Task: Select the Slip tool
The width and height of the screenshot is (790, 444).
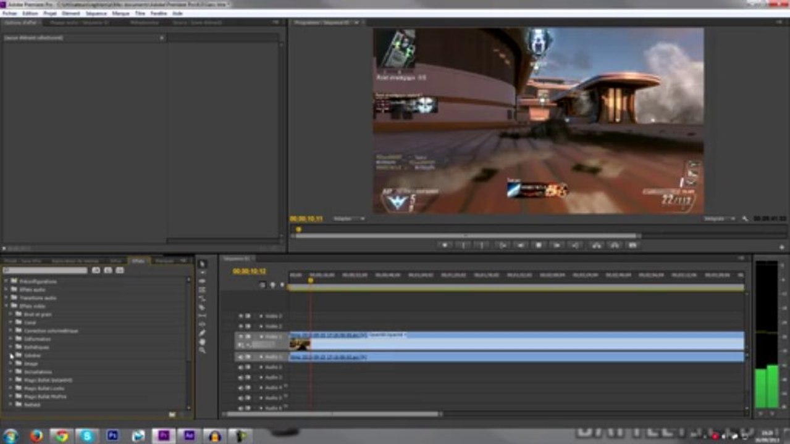Action: click(x=202, y=316)
